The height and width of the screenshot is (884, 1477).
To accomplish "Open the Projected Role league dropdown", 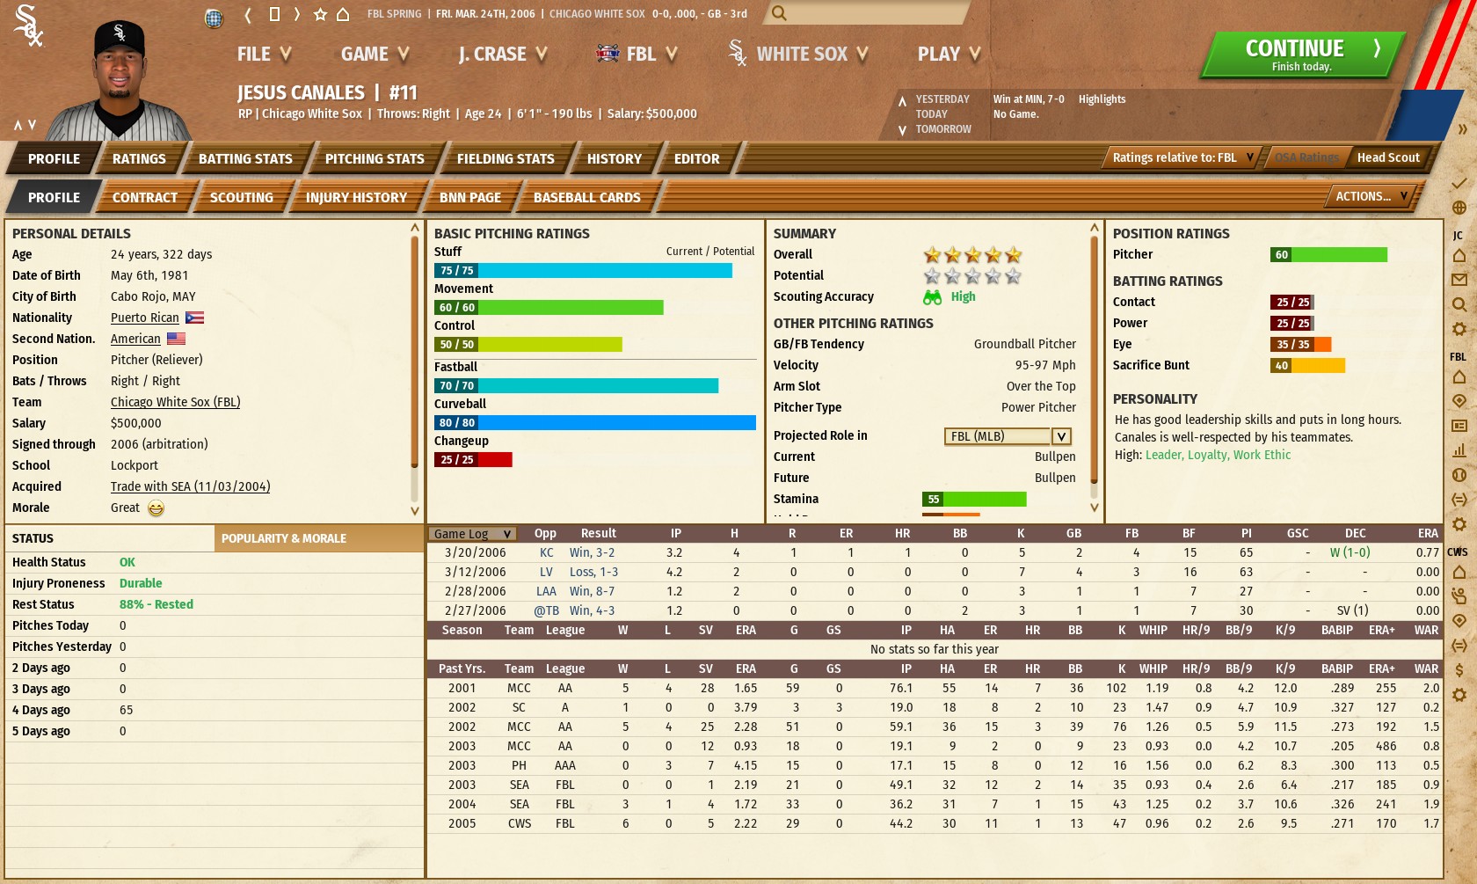I will pyautogui.click(x=1061, y=436).
